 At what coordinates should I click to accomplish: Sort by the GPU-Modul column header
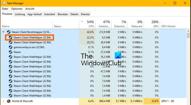(168, 26)
